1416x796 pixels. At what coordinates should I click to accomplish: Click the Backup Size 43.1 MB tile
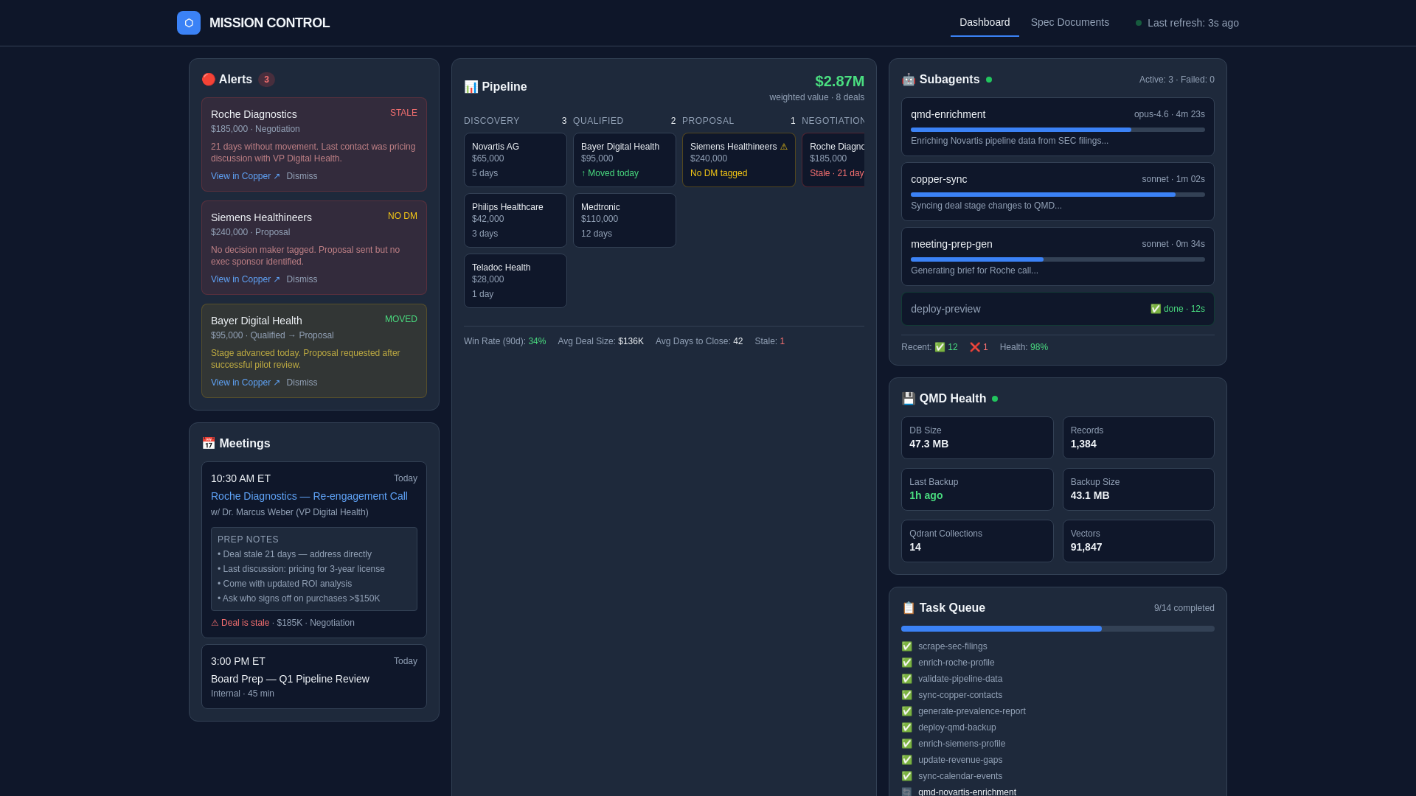click(1138, 489)
